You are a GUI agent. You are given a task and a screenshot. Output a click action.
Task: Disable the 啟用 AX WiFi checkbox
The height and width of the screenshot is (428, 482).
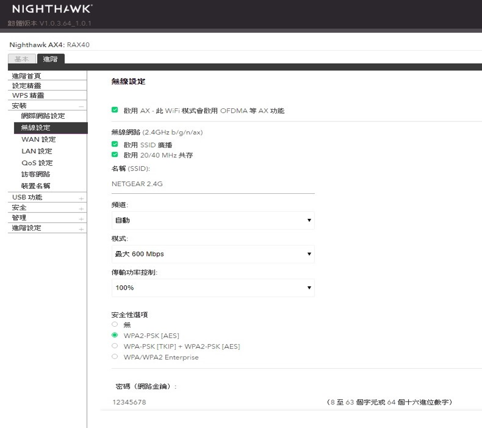click(114, 109)
